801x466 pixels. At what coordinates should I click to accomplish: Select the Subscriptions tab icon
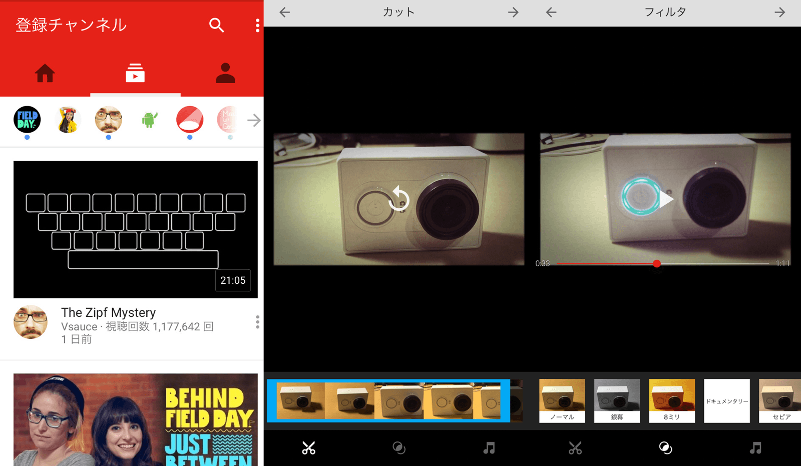coord(135,73)
